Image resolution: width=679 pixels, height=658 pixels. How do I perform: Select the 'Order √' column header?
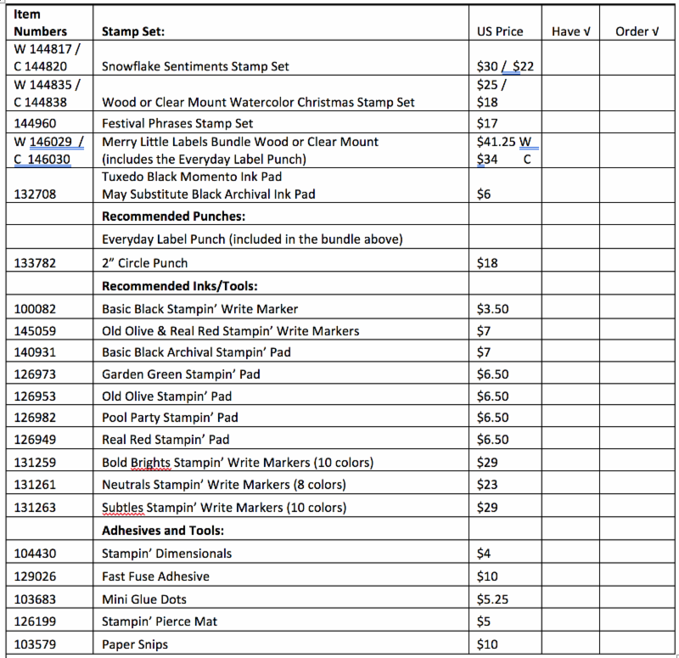pos(637,31)
